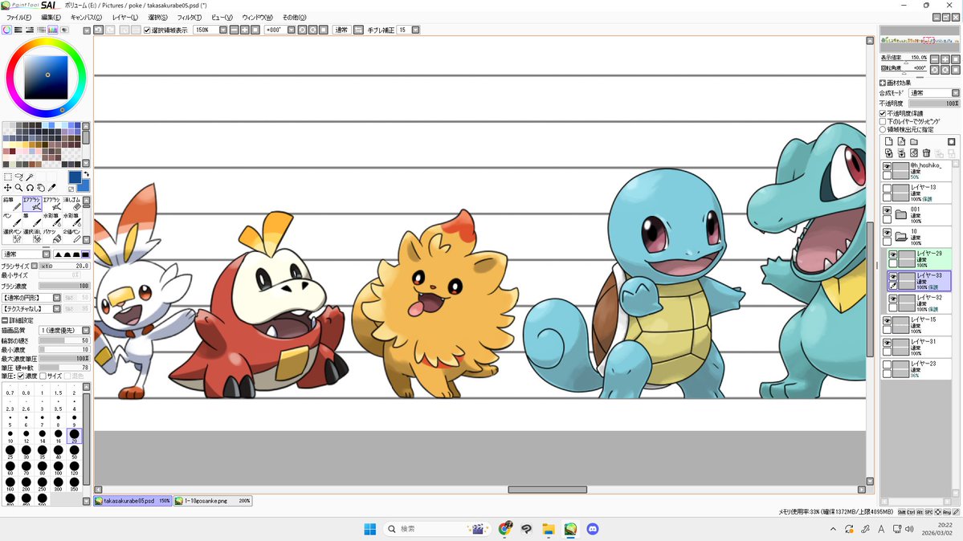Open Google Chrome from the taskbar
The image size is (963, 541).
505,529
